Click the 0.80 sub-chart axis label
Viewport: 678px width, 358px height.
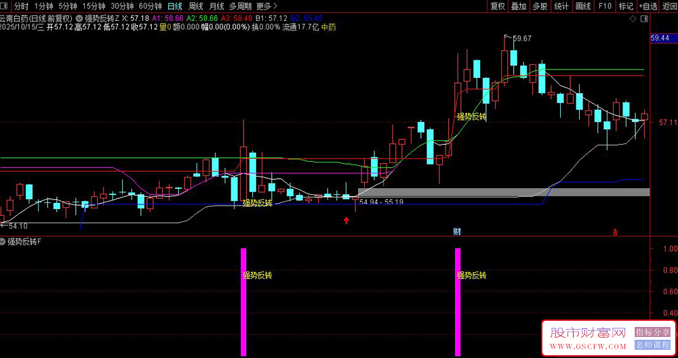coord(671,270)
